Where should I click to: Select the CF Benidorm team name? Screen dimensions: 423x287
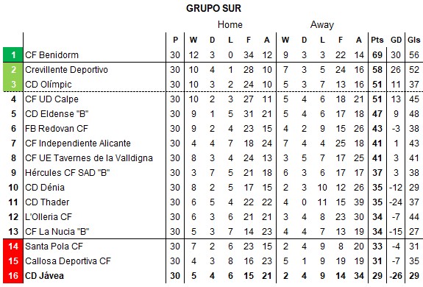pyautogui.click(x=51, y=55)
